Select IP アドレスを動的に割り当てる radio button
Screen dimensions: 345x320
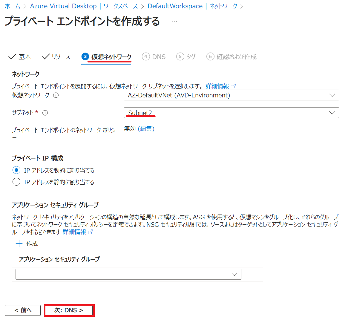(16, 170)
